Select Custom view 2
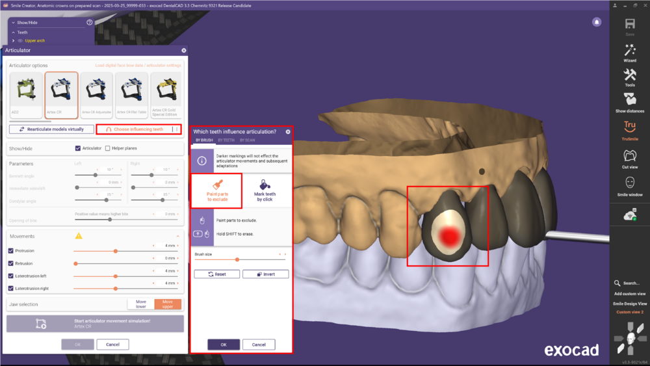This screenshot has width=650, height=366. pyautogui.click(x=630, y=312)
